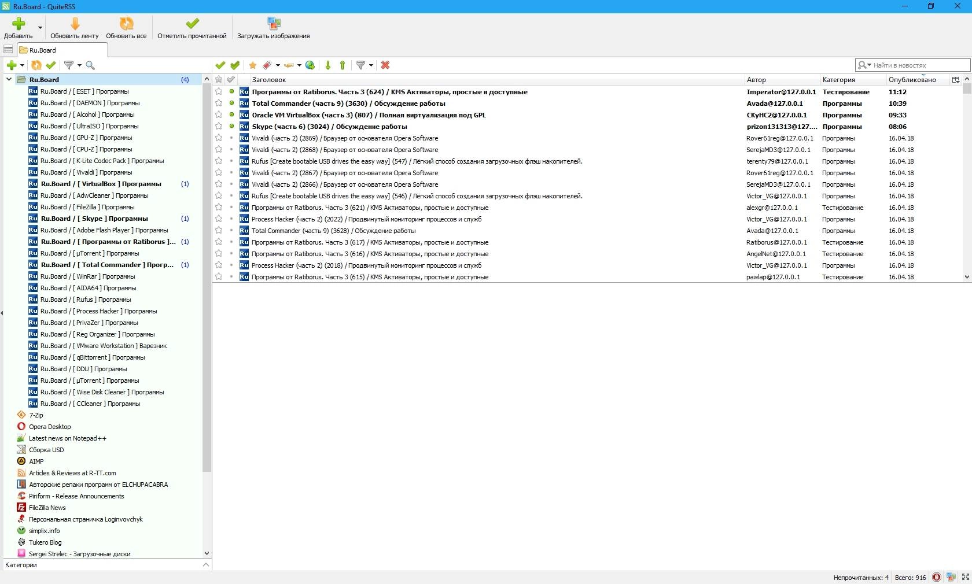Image resolution: width=972 pixels, height=584 pixels.
Task: Sort by Заголовок column header
Action: pyautogui.click(x=496, y=80)
